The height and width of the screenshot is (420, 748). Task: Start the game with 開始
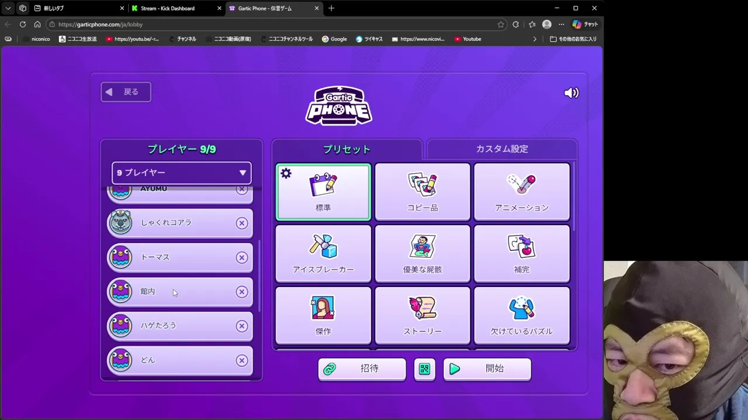pos(487,369)
